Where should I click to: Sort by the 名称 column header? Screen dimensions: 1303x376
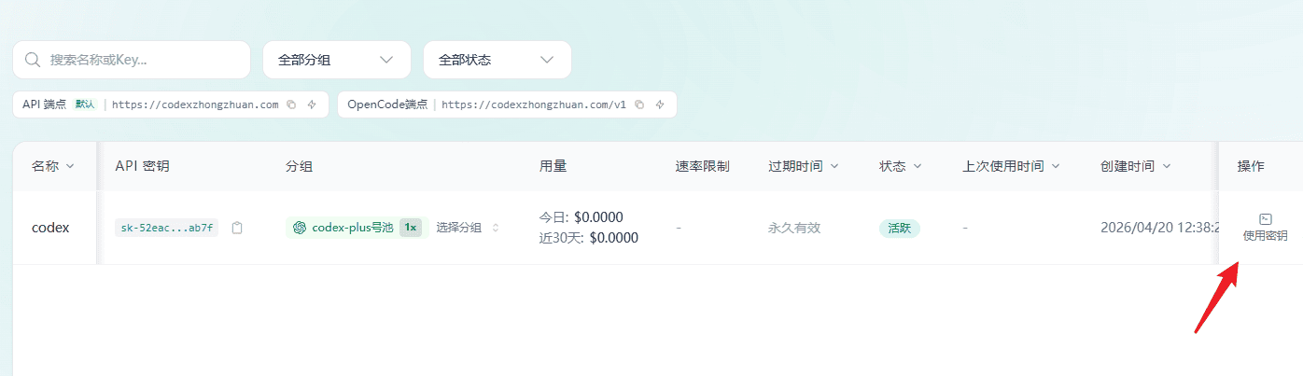pos(53,166)
